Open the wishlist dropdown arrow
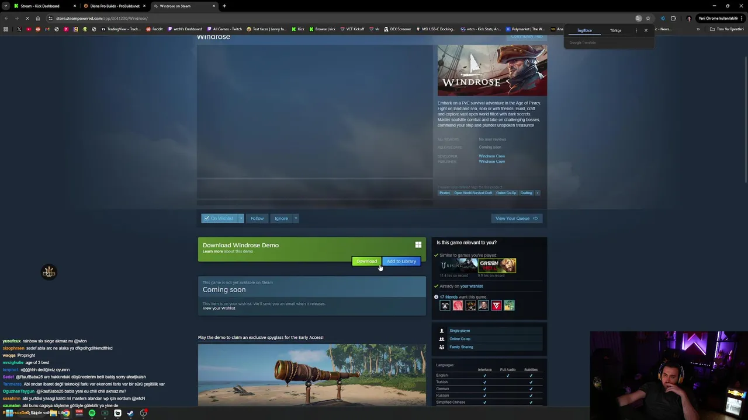Viewport: 748px width, 420px height. click(241, 218)
